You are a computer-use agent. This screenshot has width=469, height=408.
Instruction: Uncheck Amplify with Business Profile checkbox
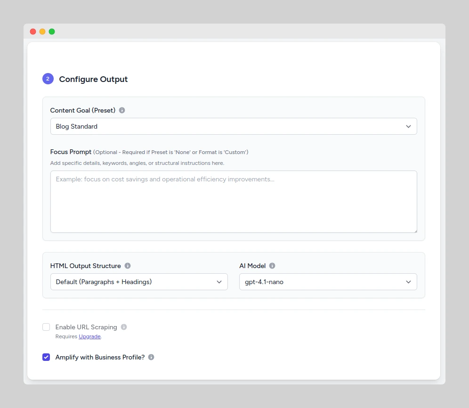46,357
